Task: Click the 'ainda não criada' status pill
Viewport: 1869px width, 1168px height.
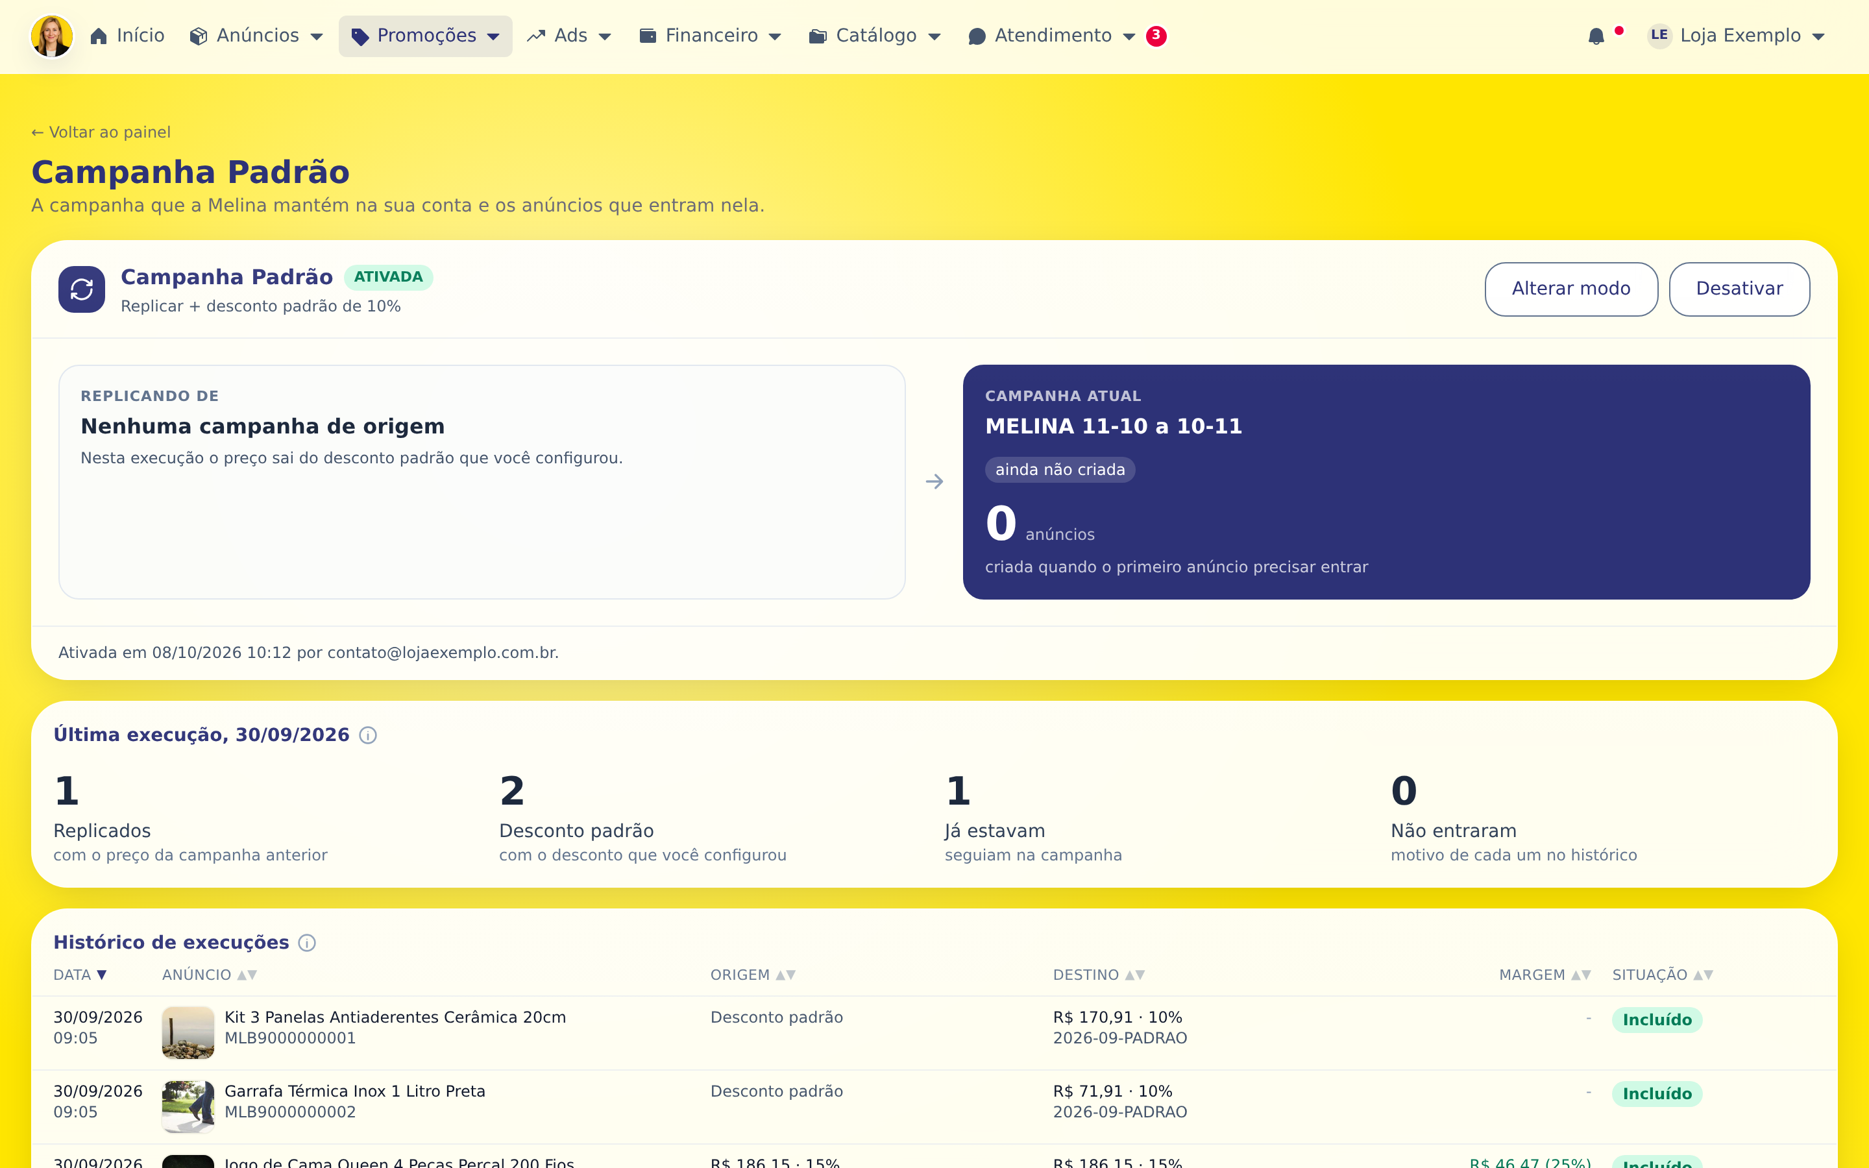Action: click(x=1060, y=470)
